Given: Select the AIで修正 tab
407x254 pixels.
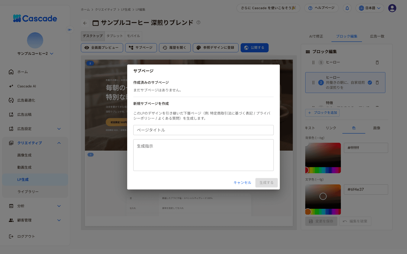Looking at the screenshot, I should pyautogui.click(x=316, y=36).
